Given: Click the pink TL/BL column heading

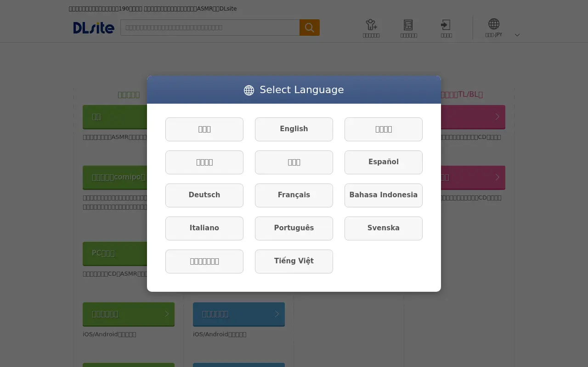Looking at the screenshot, I should tap(462, 95).
